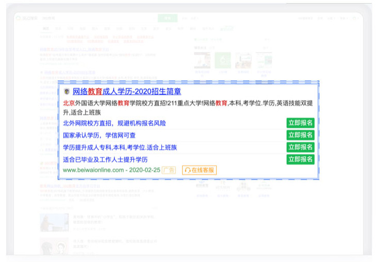Select the first tab under the search box

coord(46,28)
